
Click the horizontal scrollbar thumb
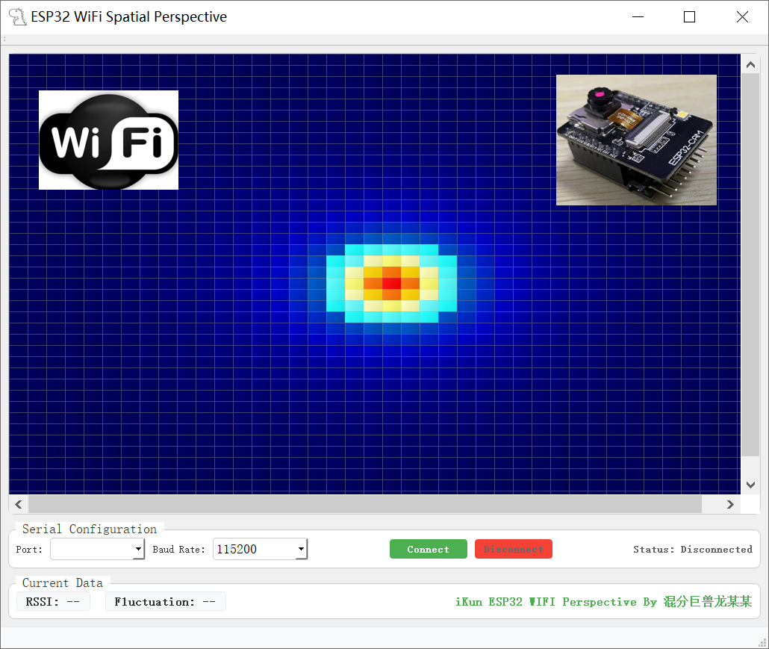click(365, 504)
